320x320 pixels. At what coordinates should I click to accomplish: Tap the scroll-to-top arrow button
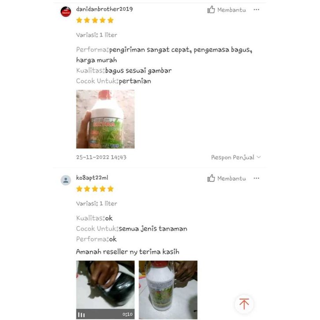[x=244, y=304]
